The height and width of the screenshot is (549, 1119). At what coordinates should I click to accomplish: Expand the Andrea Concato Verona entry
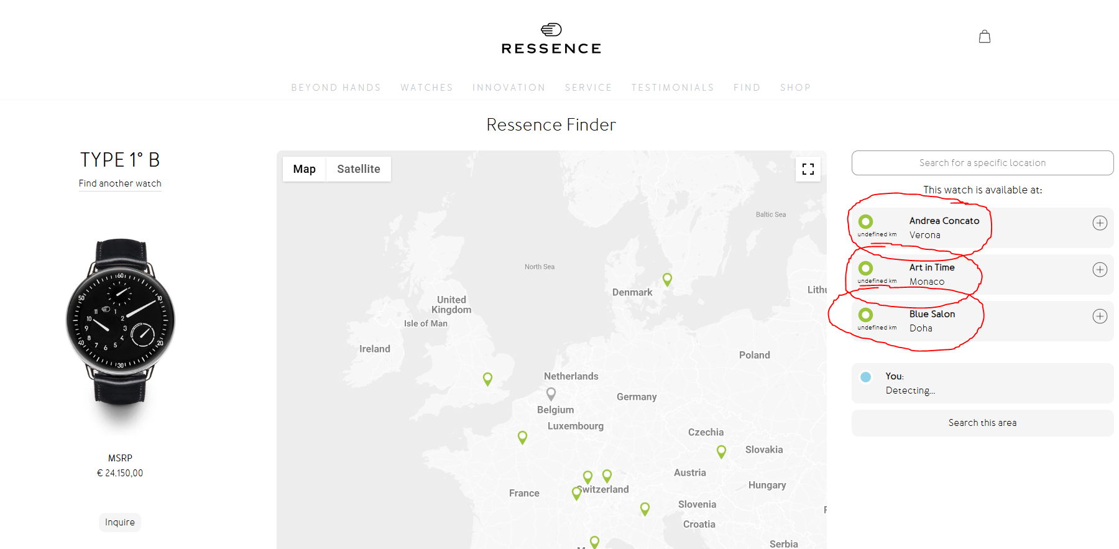point(1100,223)
